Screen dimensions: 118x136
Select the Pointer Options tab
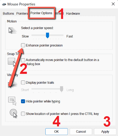click(41, 13)
